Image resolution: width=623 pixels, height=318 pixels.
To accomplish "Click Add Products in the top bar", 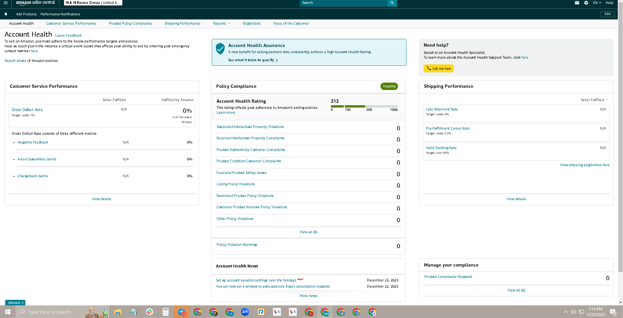I will 26,14.
